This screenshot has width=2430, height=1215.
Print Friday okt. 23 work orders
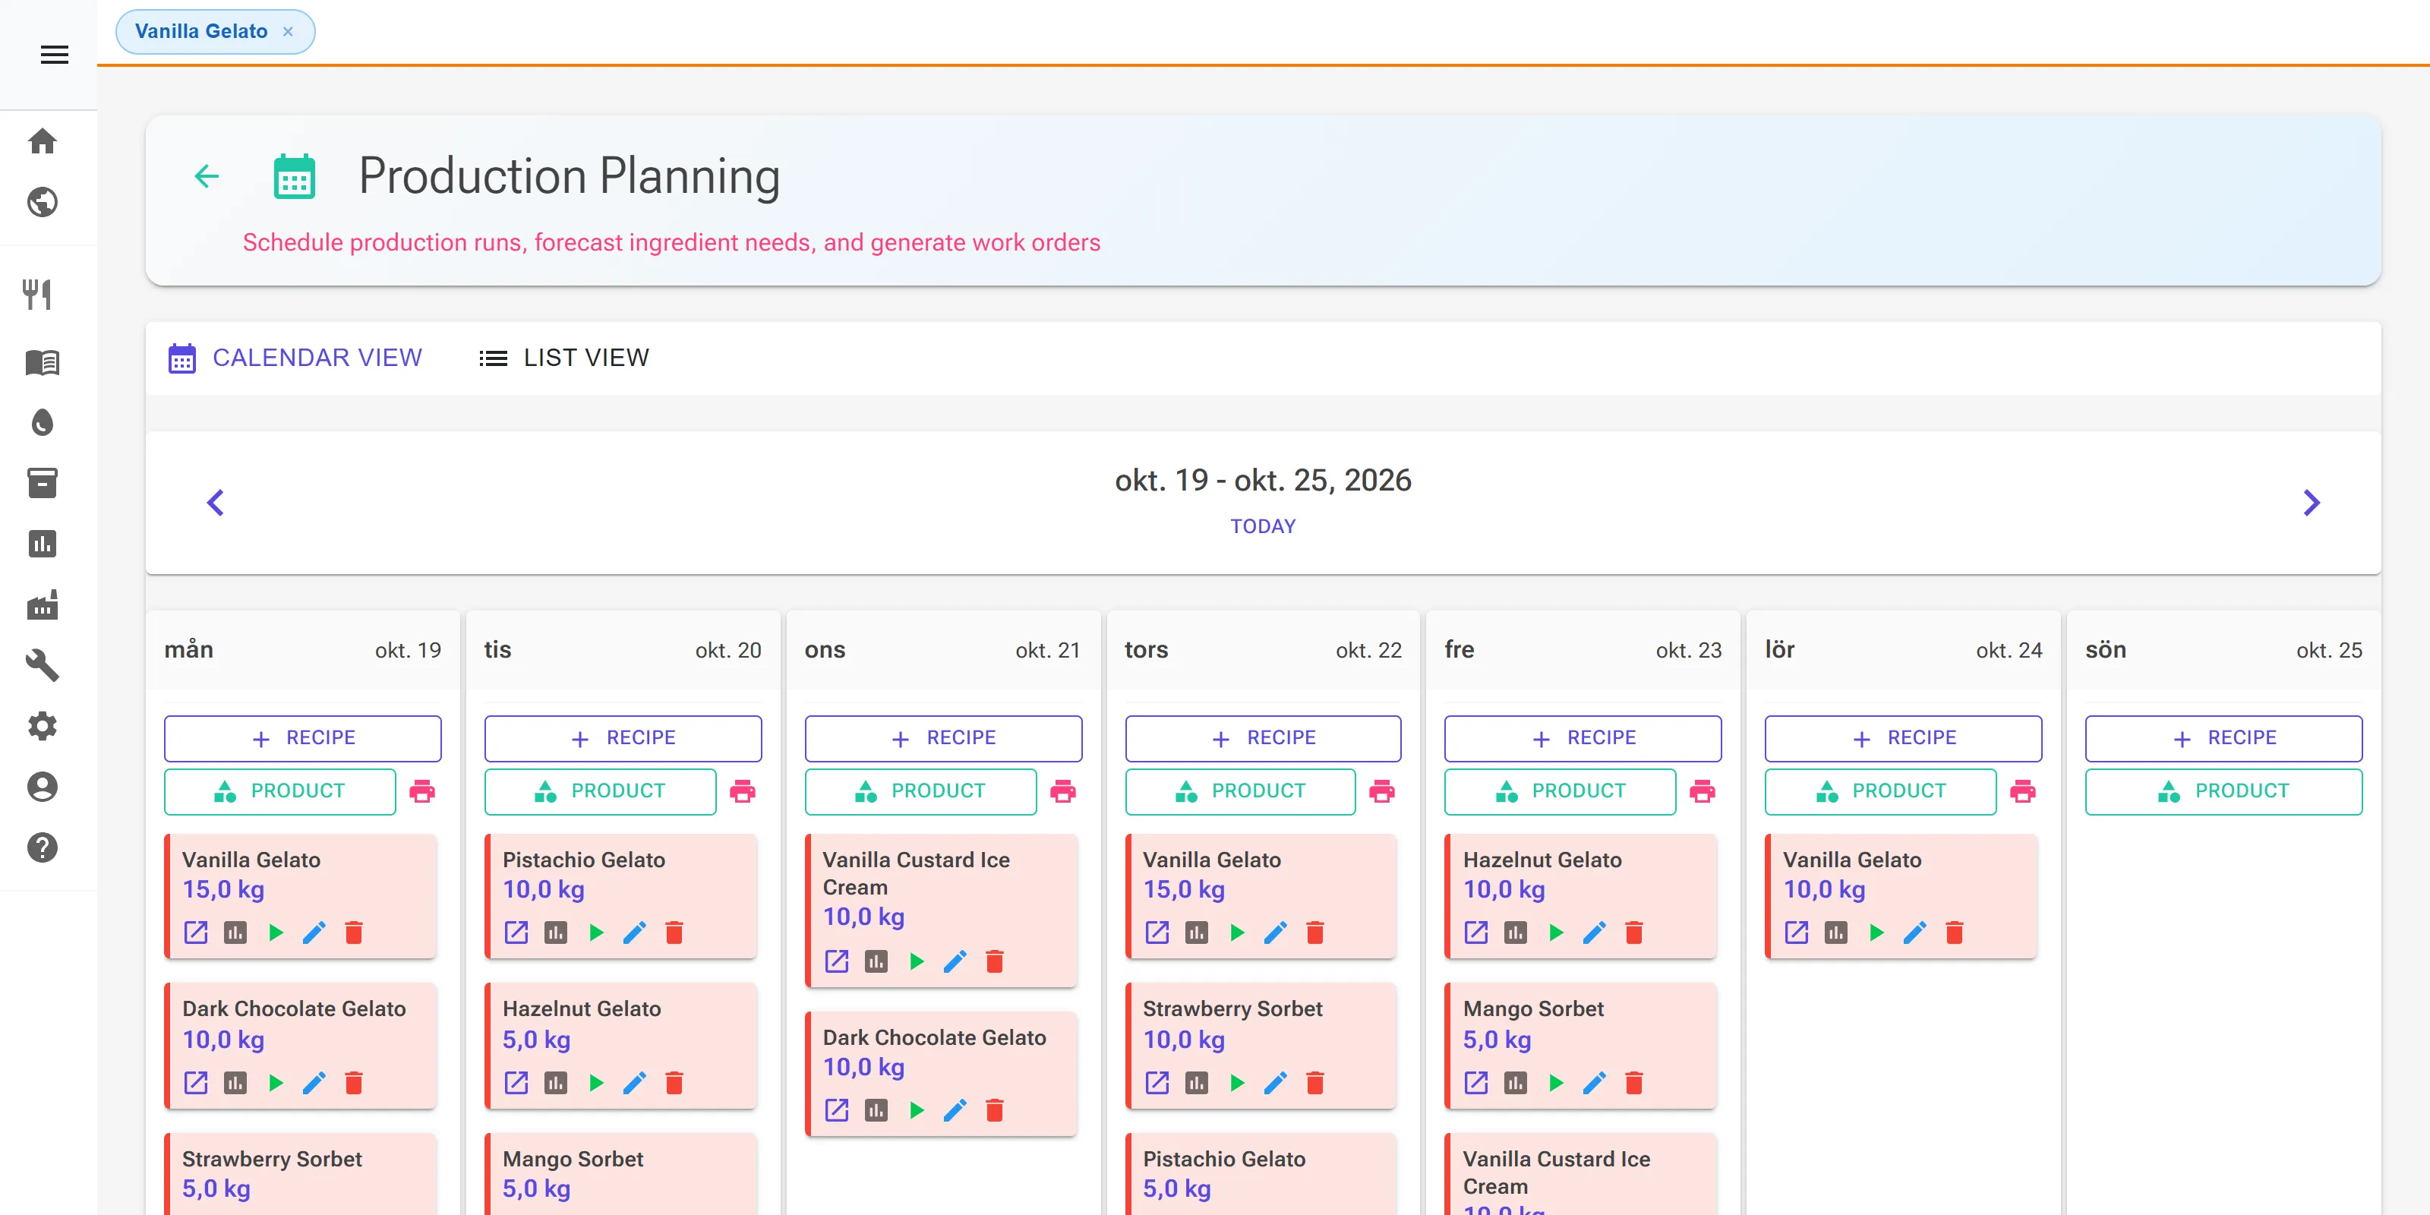click(x=1703, y=791)
